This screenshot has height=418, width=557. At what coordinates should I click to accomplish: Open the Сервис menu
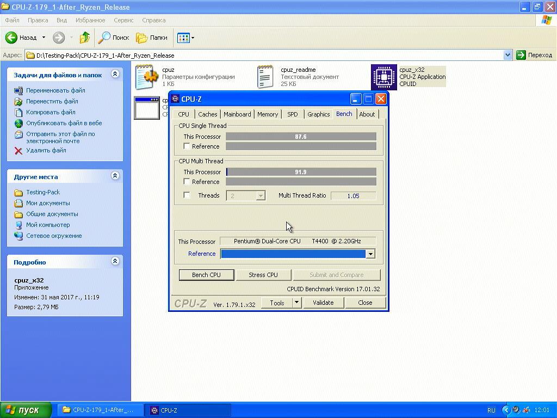pos(123,20)
